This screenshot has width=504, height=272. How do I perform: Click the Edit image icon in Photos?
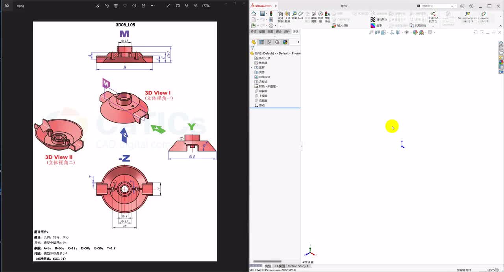point(98,6)
